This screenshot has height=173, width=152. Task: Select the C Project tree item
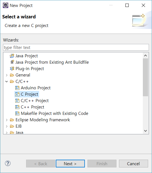pos(27,94)
